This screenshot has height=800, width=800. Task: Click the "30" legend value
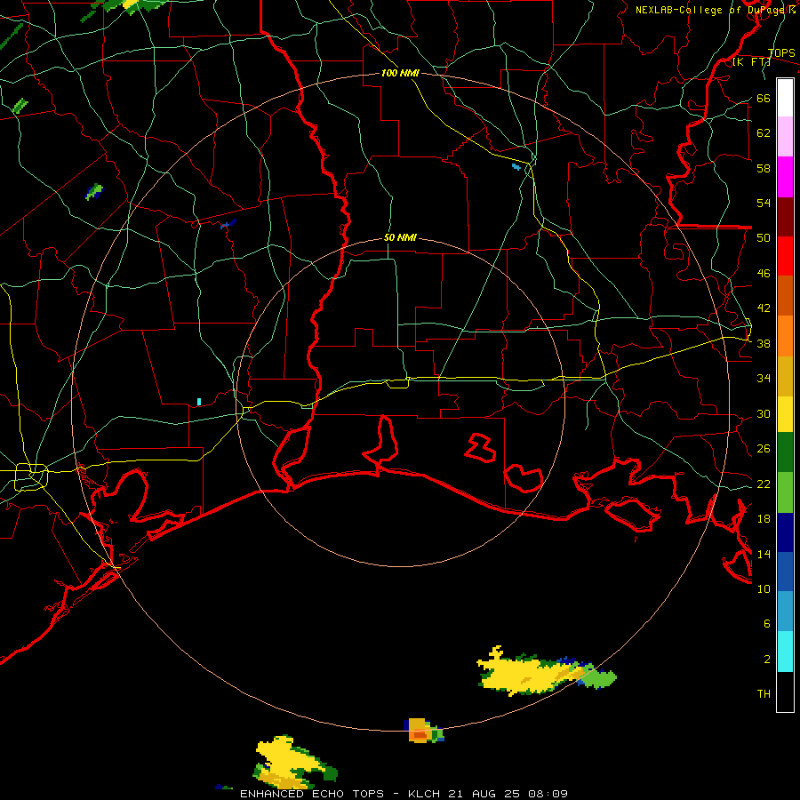764,413
